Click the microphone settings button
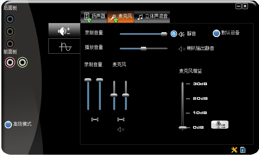The width and height of the screenshot is (259, 155). (x=220, y=125)
